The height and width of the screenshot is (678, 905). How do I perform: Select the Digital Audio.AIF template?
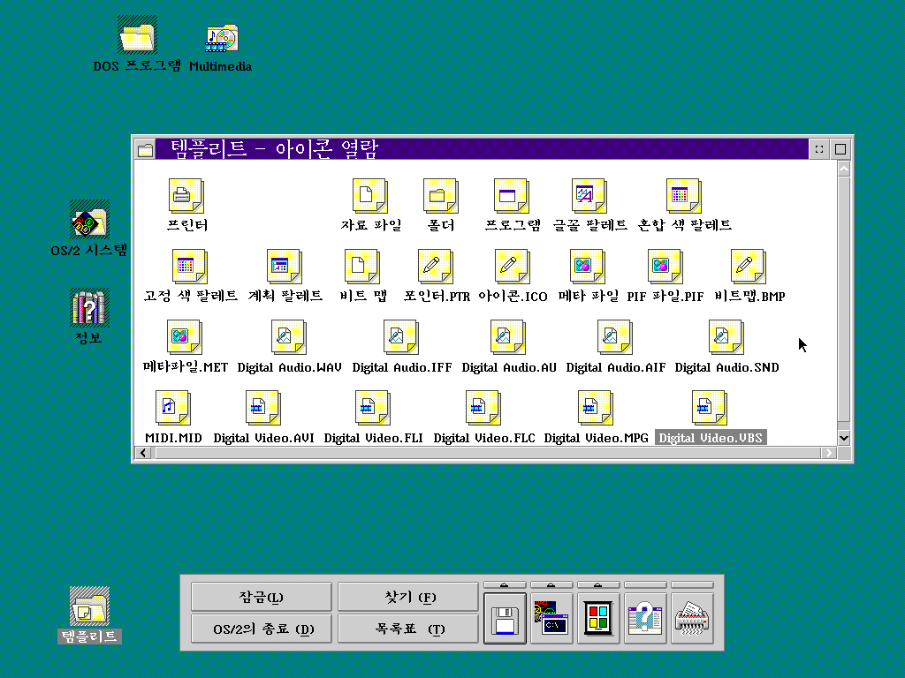pos(615,337)
